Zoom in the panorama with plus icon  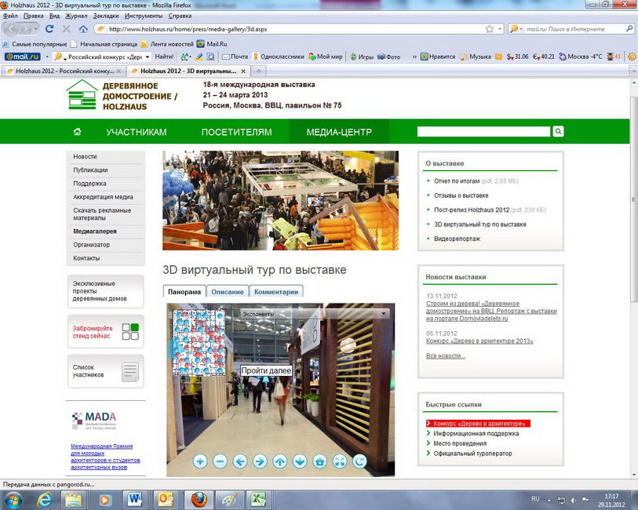199,461
